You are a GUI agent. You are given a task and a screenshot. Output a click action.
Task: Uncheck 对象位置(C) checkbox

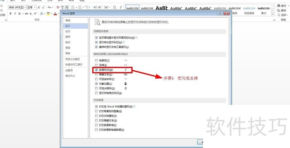[96, 84]
